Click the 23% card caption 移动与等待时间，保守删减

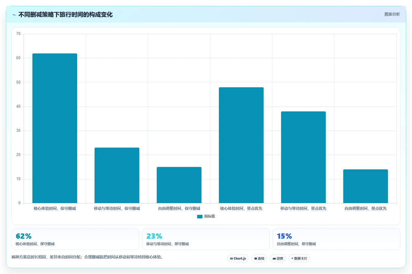tap(168, 244)
